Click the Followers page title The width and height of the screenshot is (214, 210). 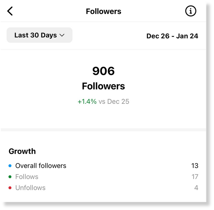(x=104, y=11)
